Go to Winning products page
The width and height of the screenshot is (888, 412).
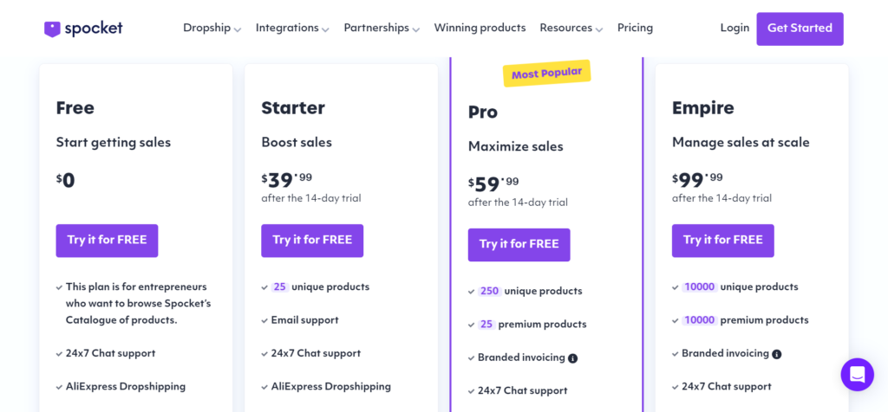pos(480,28)
